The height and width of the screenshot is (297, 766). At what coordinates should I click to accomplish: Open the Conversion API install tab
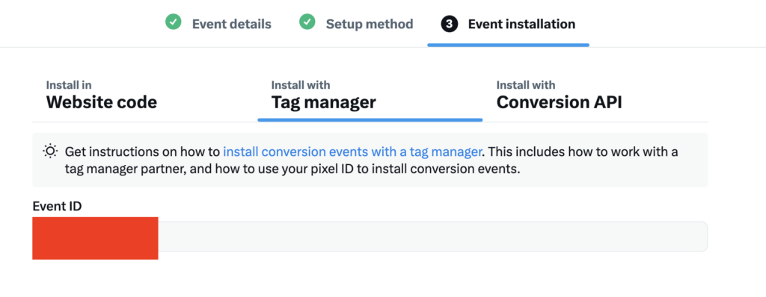pos(560,96)
